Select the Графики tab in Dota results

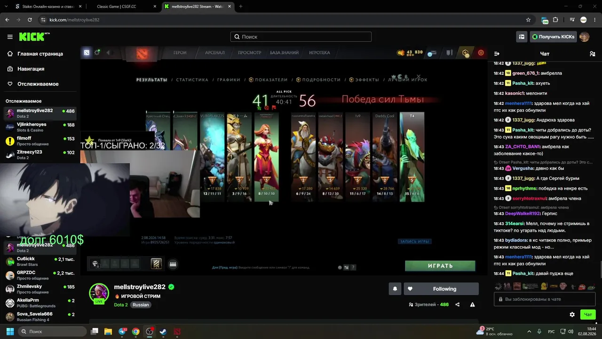(229, 80)
